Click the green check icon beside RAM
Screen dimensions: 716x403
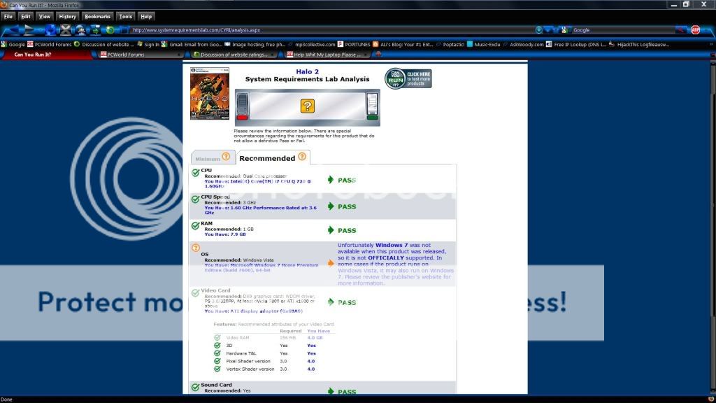pos(196,226)
